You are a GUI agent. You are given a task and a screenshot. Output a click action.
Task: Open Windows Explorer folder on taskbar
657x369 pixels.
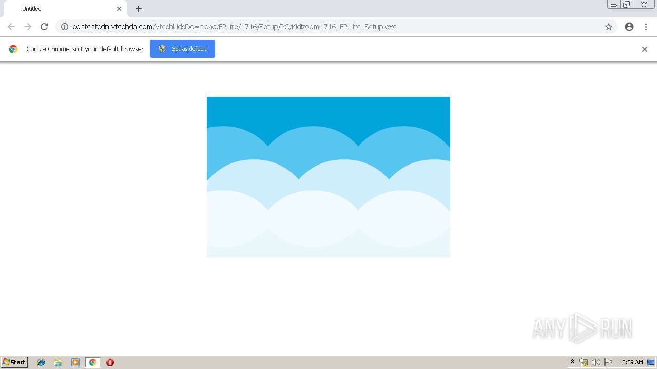pyautogui.click(x=58, y=362)
